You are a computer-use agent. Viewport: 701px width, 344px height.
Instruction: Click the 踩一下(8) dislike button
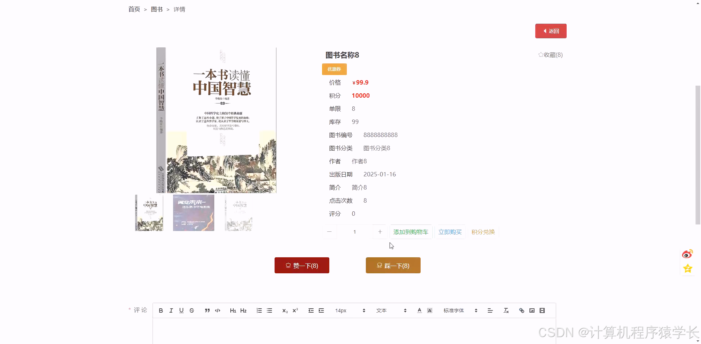point(393,265)
